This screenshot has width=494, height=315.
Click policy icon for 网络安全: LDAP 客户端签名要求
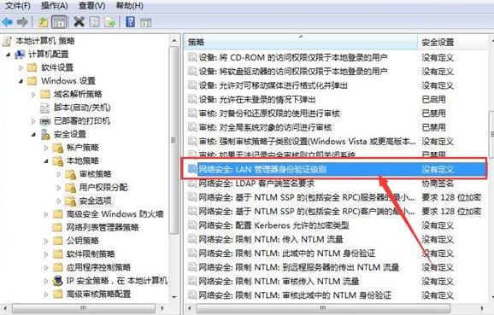coord(192,184)
